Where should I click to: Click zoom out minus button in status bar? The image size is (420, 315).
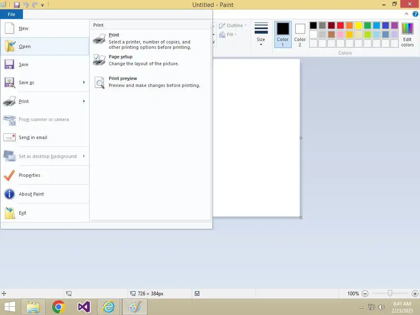[365, 294]
